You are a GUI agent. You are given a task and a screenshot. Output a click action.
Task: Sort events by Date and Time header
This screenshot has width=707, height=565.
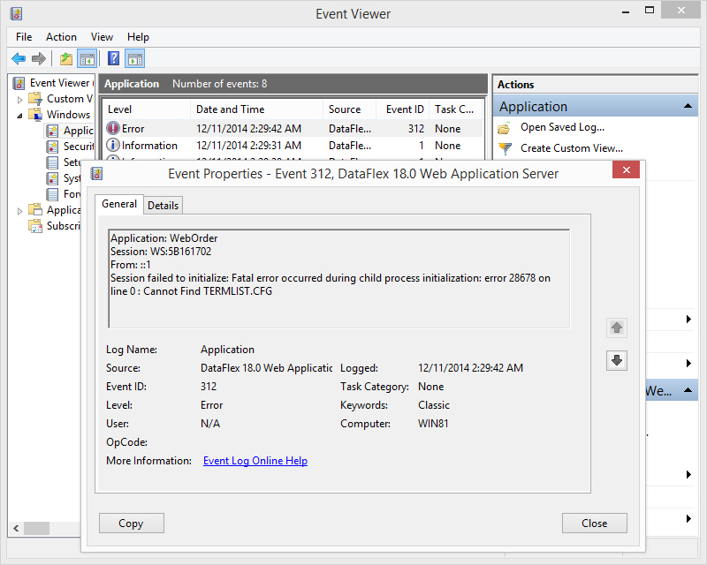(256, 109)
